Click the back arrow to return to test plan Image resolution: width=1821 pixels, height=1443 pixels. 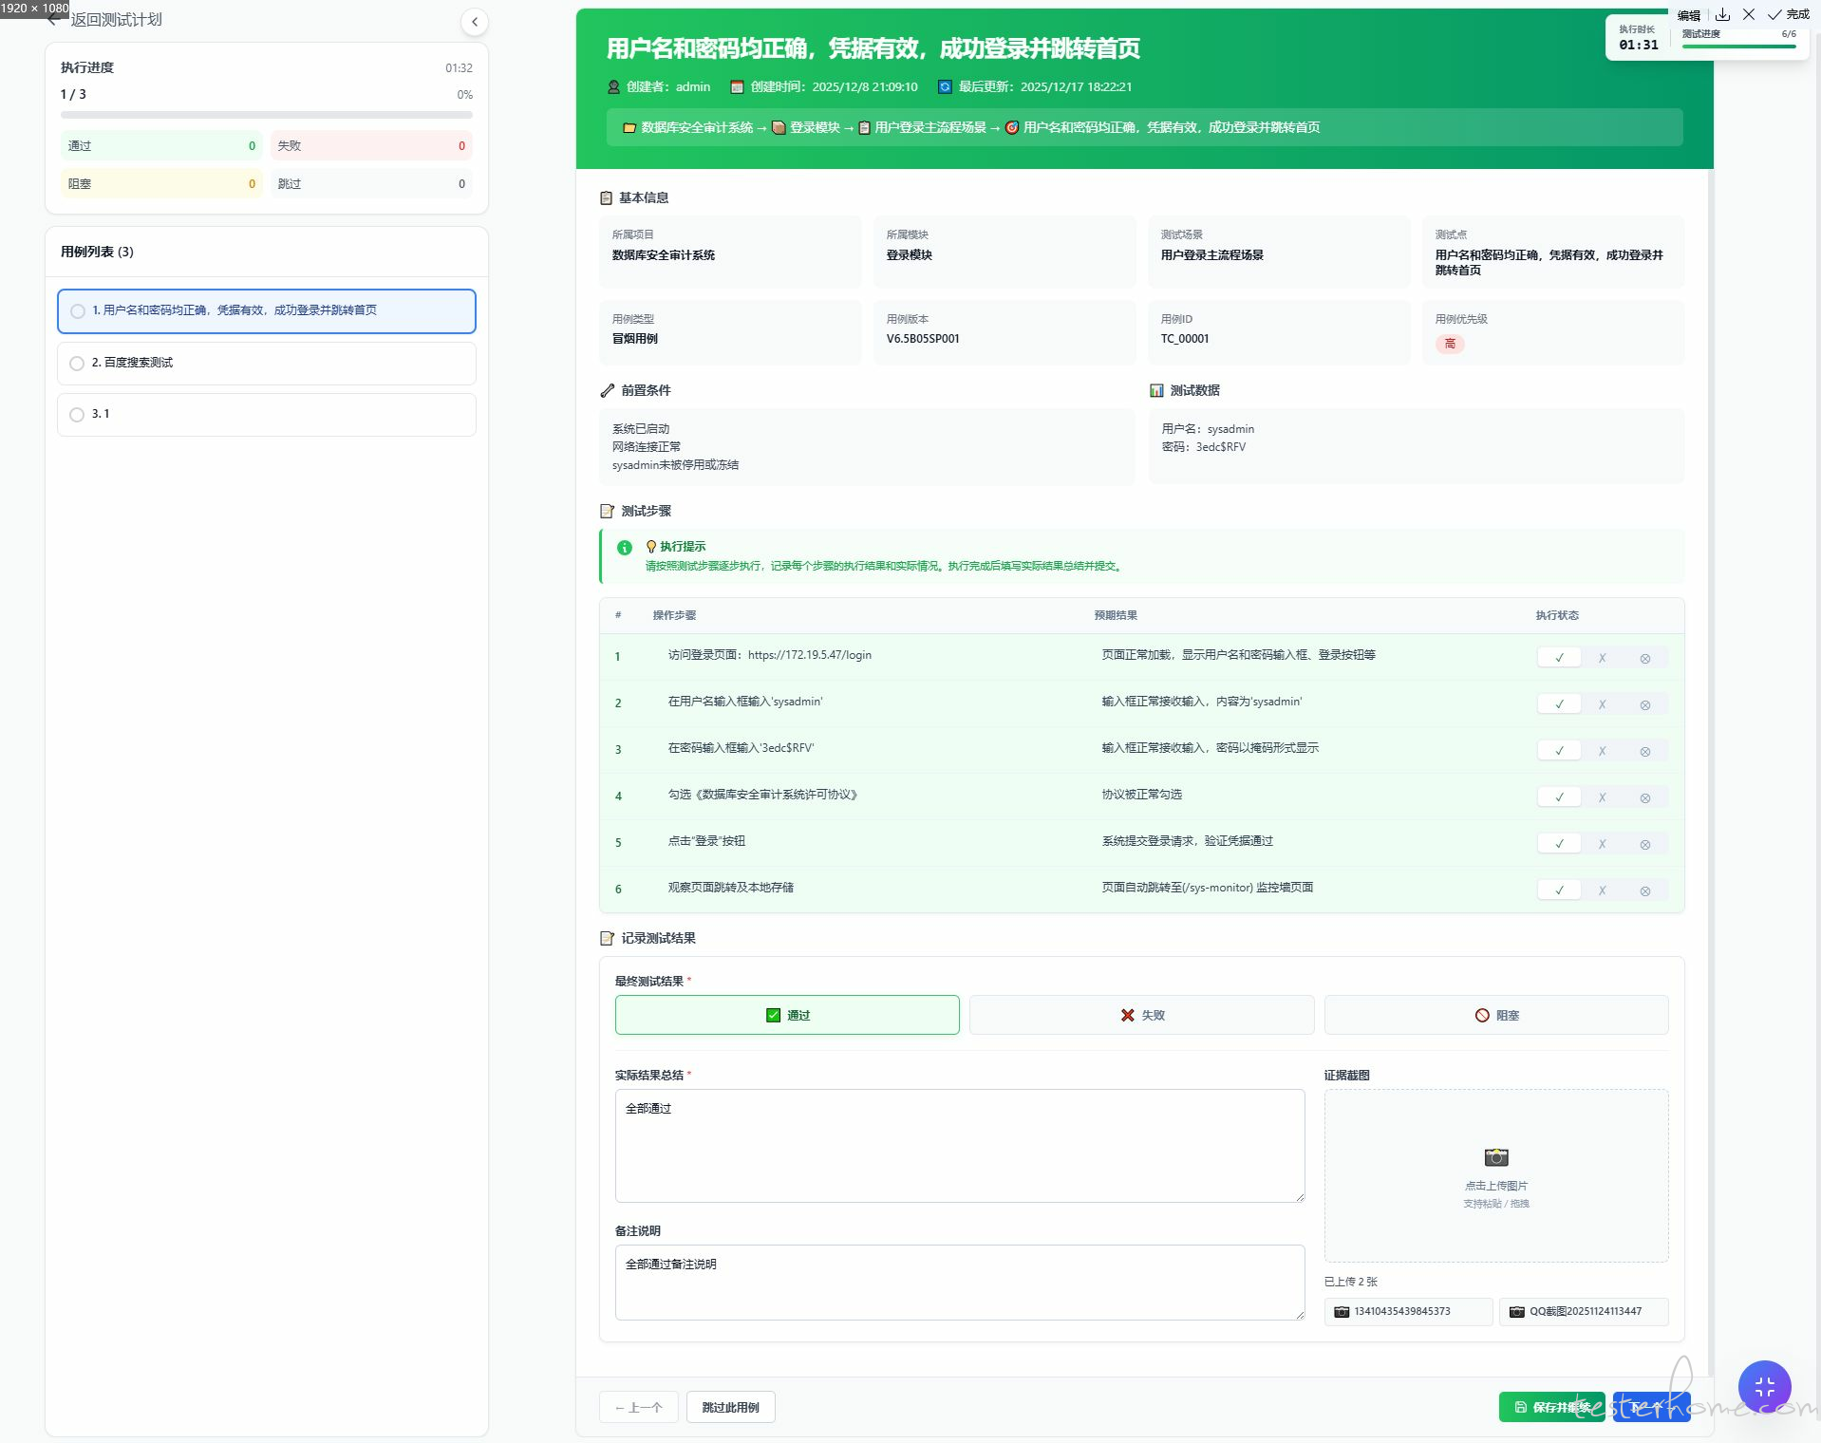point(53,20)
